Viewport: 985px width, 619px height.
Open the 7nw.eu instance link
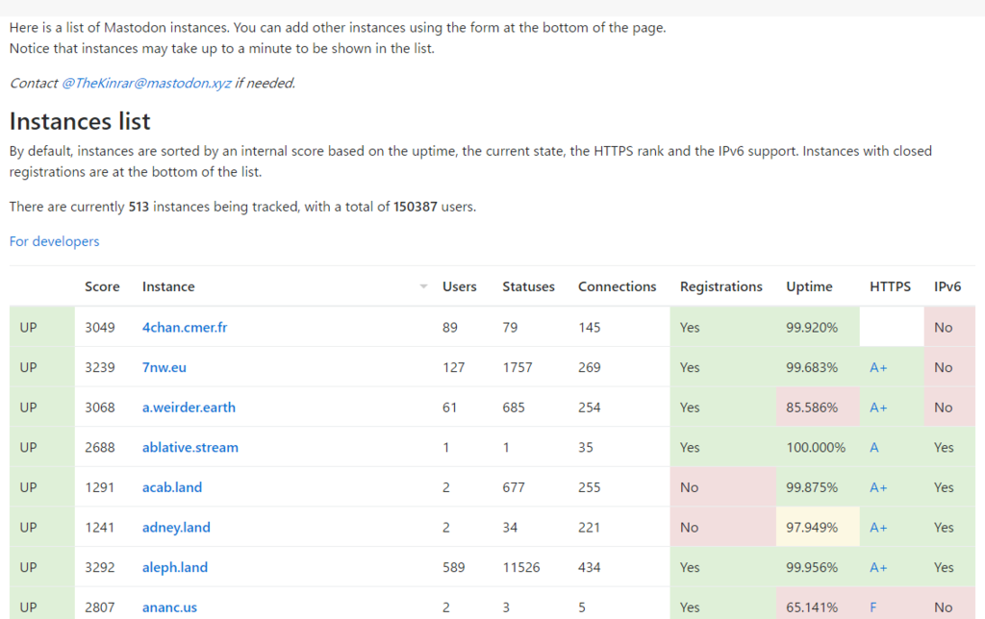pyautogui.click(x=164, y=367)
